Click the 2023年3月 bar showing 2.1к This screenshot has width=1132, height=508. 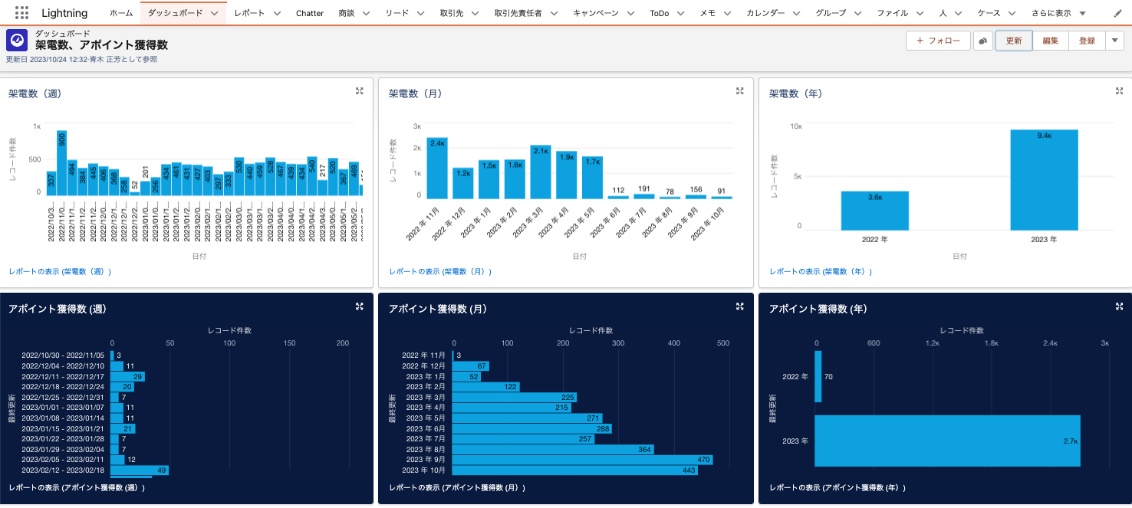coord(541,172)
